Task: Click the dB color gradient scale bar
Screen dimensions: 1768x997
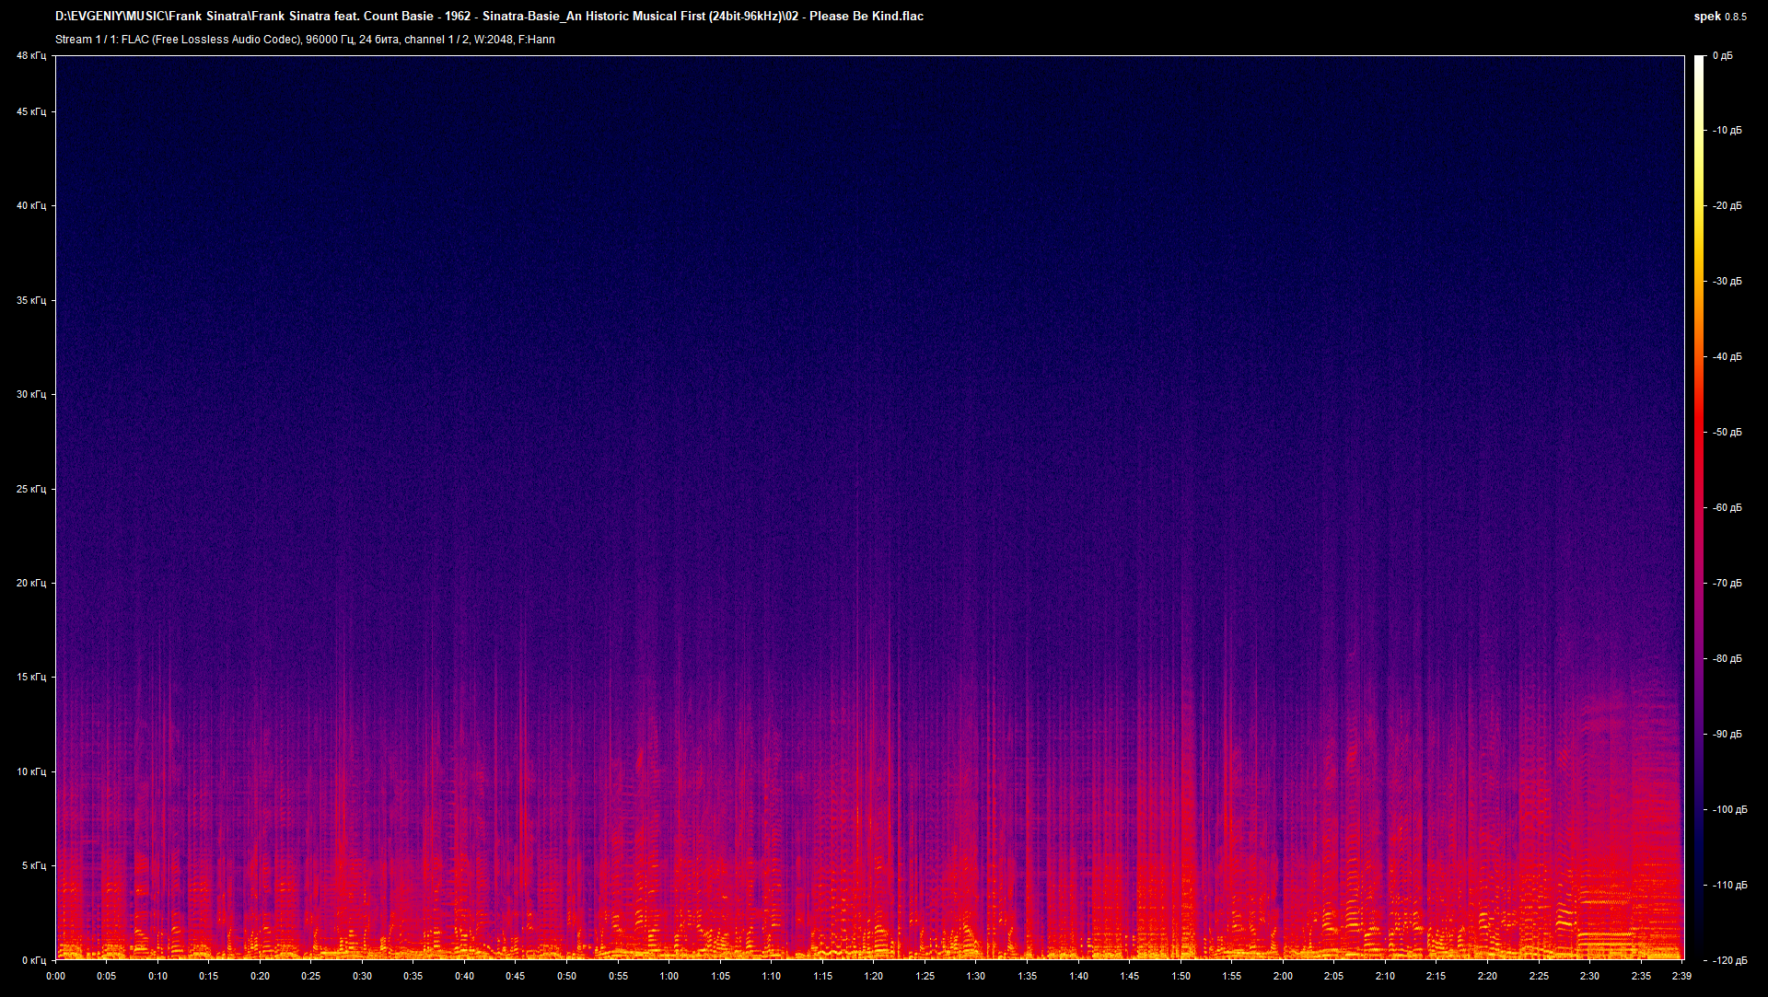Action: (x=1699, y=507)
